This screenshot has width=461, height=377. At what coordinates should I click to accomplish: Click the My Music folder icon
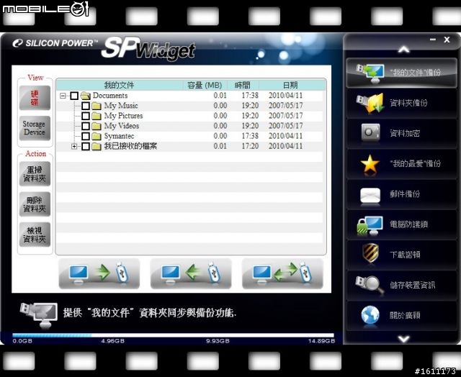pos(97,106)
